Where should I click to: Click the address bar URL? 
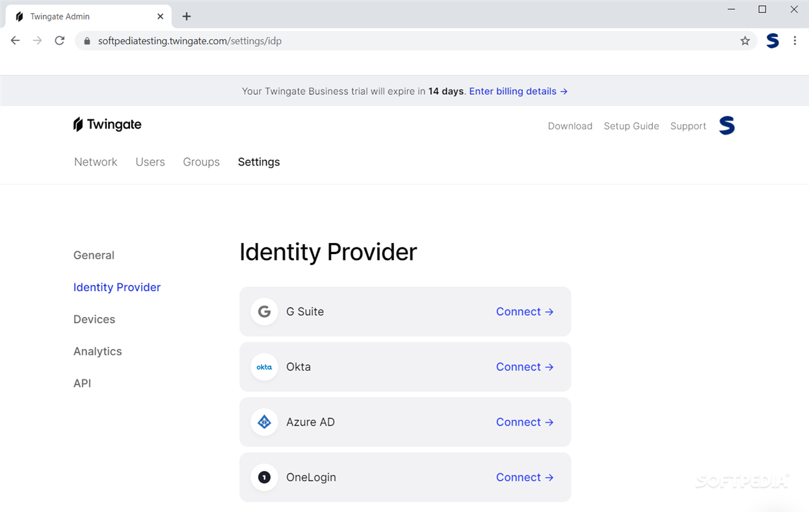[x=190, y=41]
